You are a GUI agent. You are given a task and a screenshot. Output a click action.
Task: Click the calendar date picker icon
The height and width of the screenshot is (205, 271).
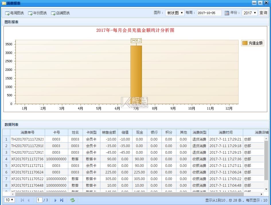pyautogui.click(x=227, y=13)
